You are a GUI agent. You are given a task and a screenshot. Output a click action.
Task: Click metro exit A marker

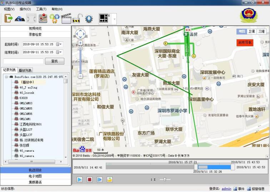pos(194,56)
